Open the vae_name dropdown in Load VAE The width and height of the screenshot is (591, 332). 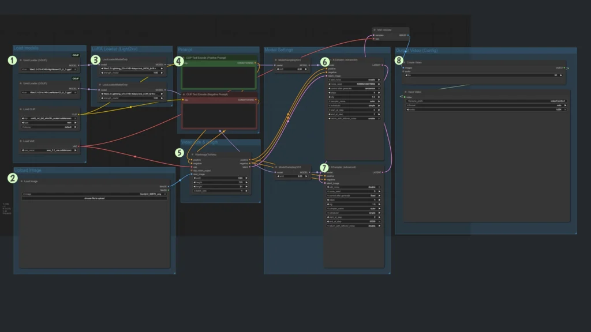click(x=50, y=150)
